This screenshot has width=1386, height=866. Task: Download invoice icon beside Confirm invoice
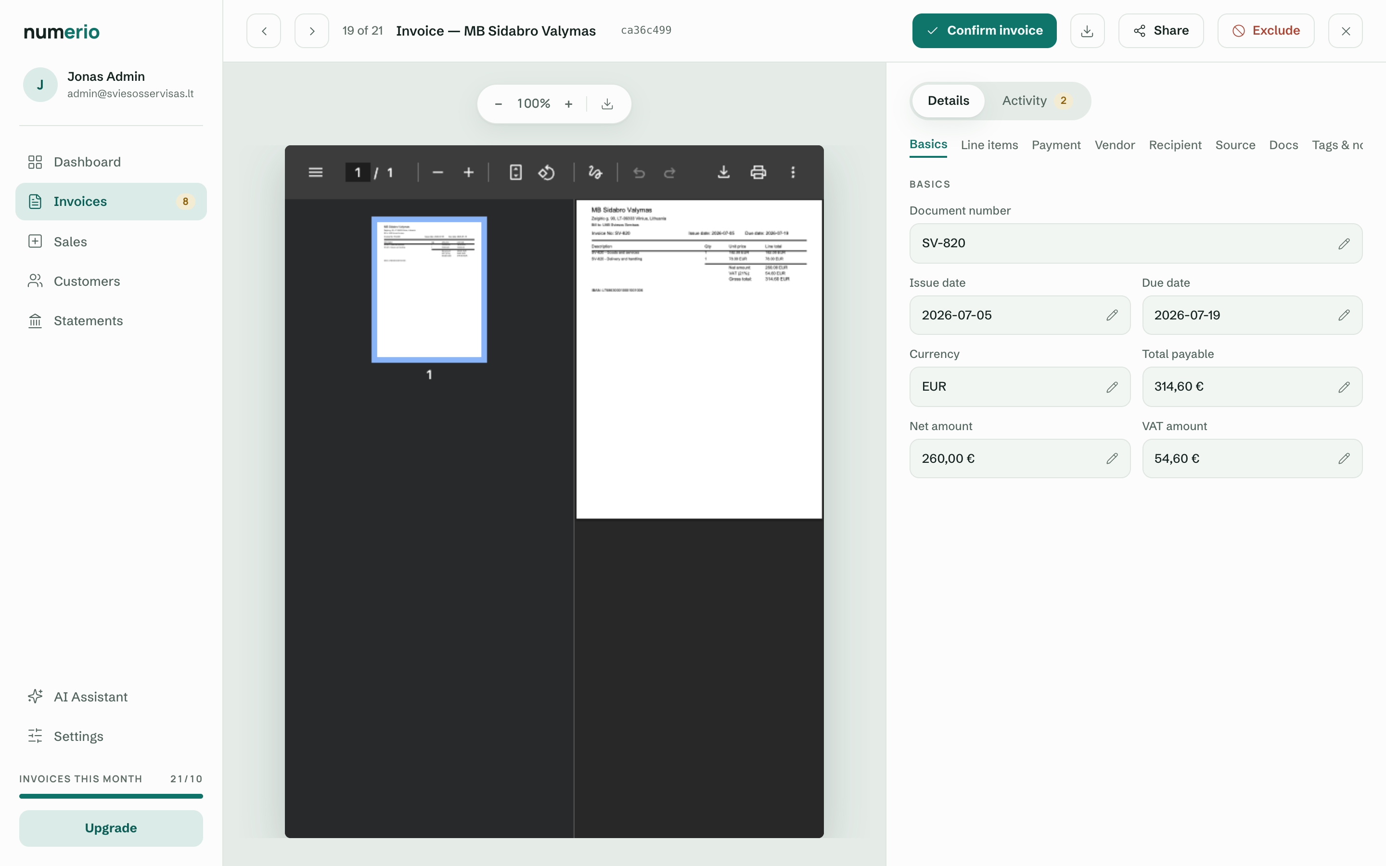point(1087,31)
